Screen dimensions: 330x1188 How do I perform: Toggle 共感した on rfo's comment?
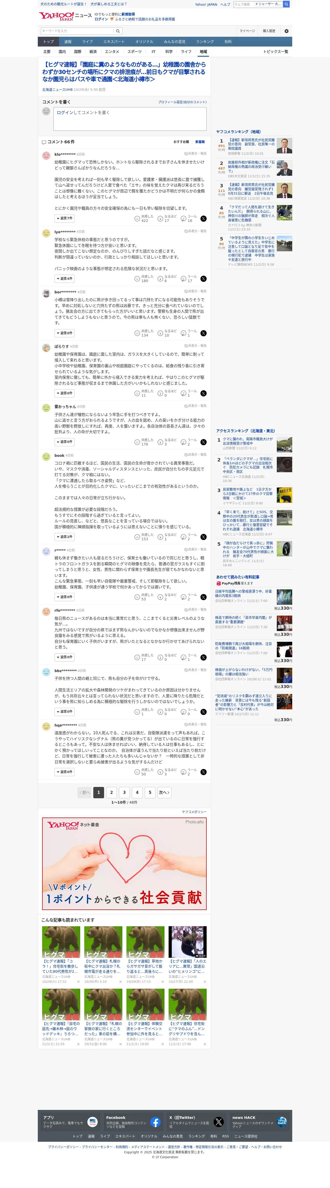pyautogui.click(x=143, y=658)
